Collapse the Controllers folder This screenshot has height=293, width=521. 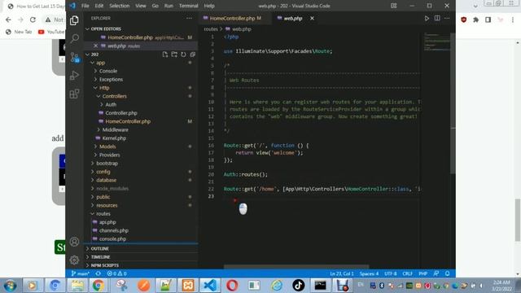tap(114, 96)
